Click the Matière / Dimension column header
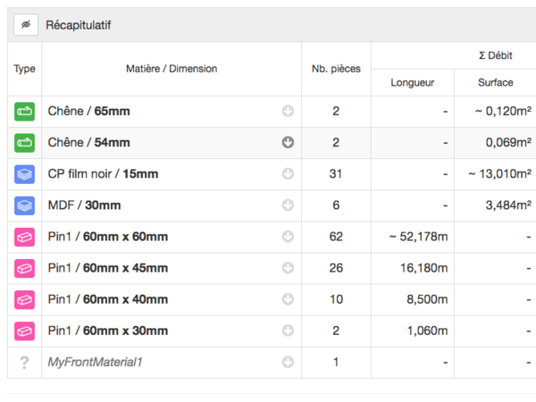The height and width of the screenshot is (402, 536). point(172,69)
